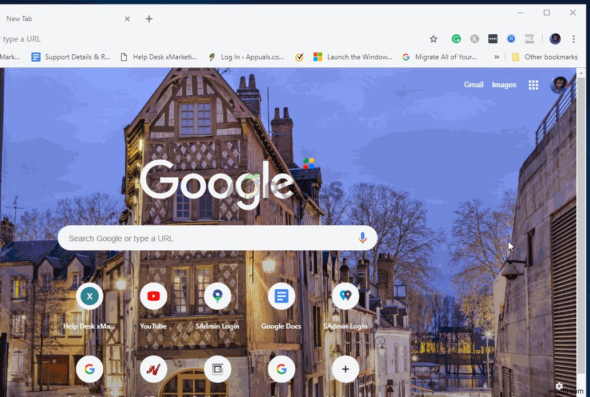
Task: Open Gmail from the top link
Action: pyautogui.click(x=473, y=84)
